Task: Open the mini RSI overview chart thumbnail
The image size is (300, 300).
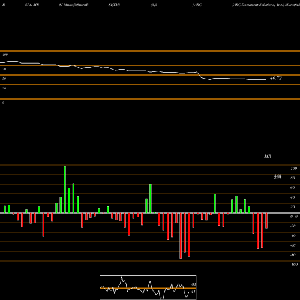Action: click(148, 287)
